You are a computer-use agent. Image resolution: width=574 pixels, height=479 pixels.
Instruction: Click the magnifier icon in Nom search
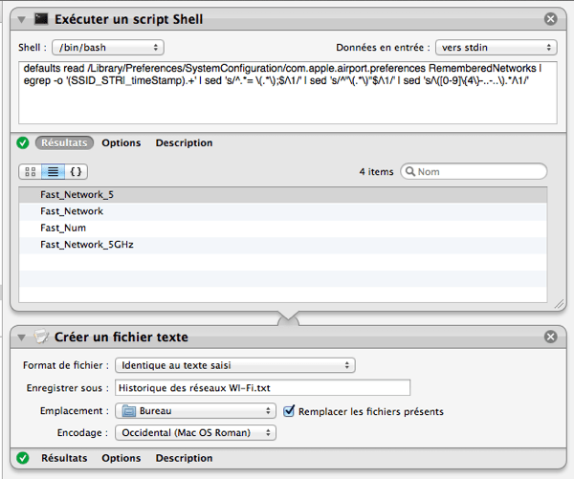click(411, 172)
